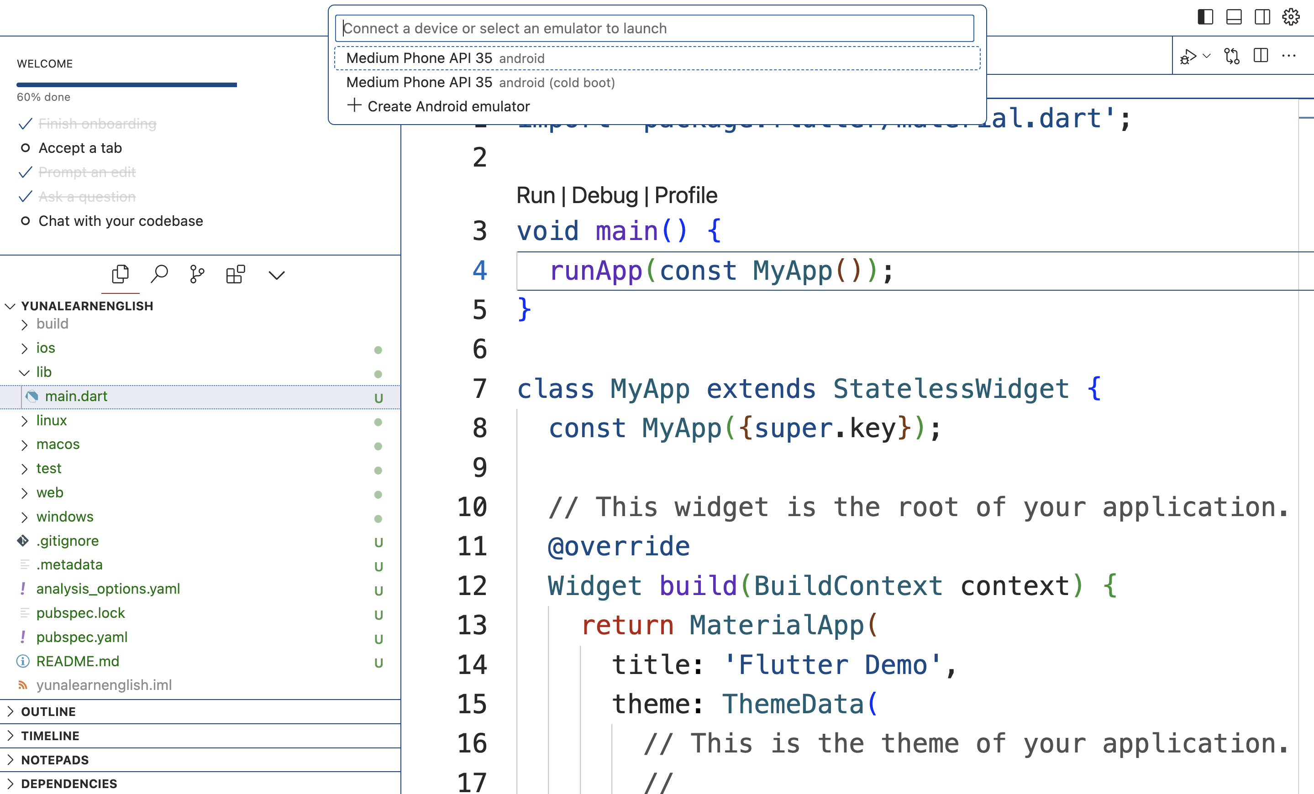Toggle secondary side bar layout icon
1314x794 pixels.
[1262, 17]
